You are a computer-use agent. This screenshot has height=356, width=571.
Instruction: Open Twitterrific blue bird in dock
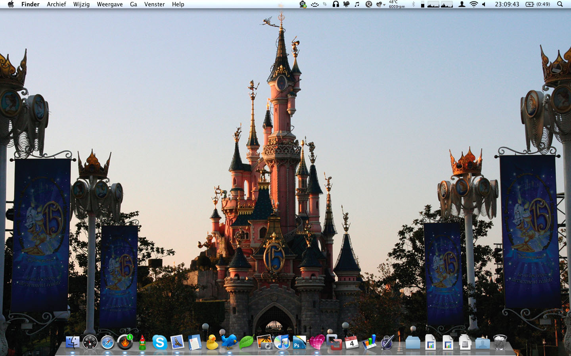pyautogui.click(x=229, y=342)
